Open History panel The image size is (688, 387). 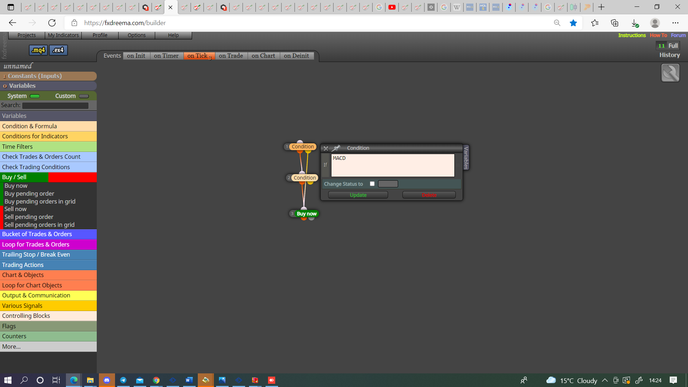point(669,55)
